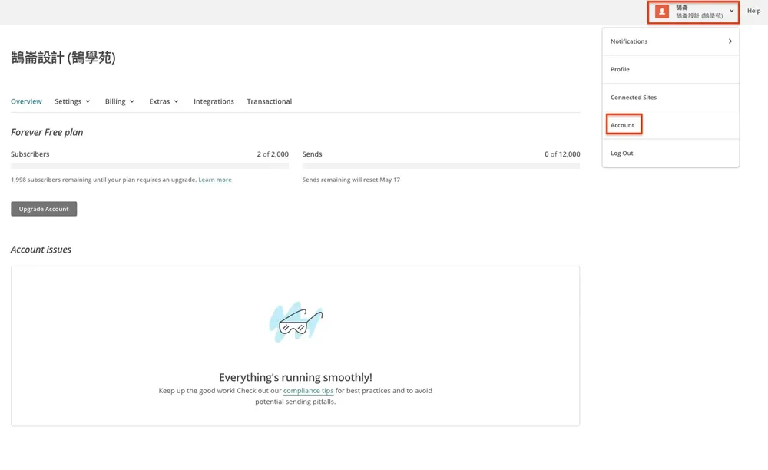Open the Settings dropdown tab
Image resolution: width=768 pixels, height=470 pixels.
pos(72,101)
